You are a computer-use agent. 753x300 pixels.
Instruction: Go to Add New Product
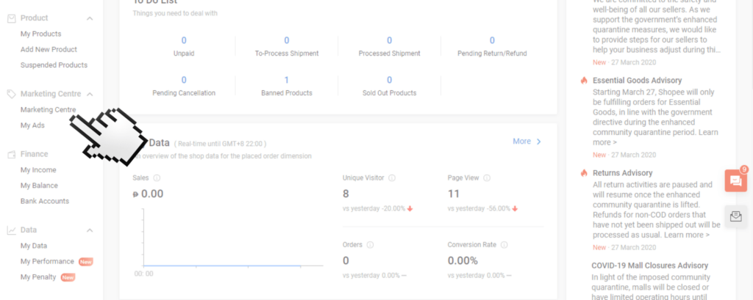click(49, 49)
